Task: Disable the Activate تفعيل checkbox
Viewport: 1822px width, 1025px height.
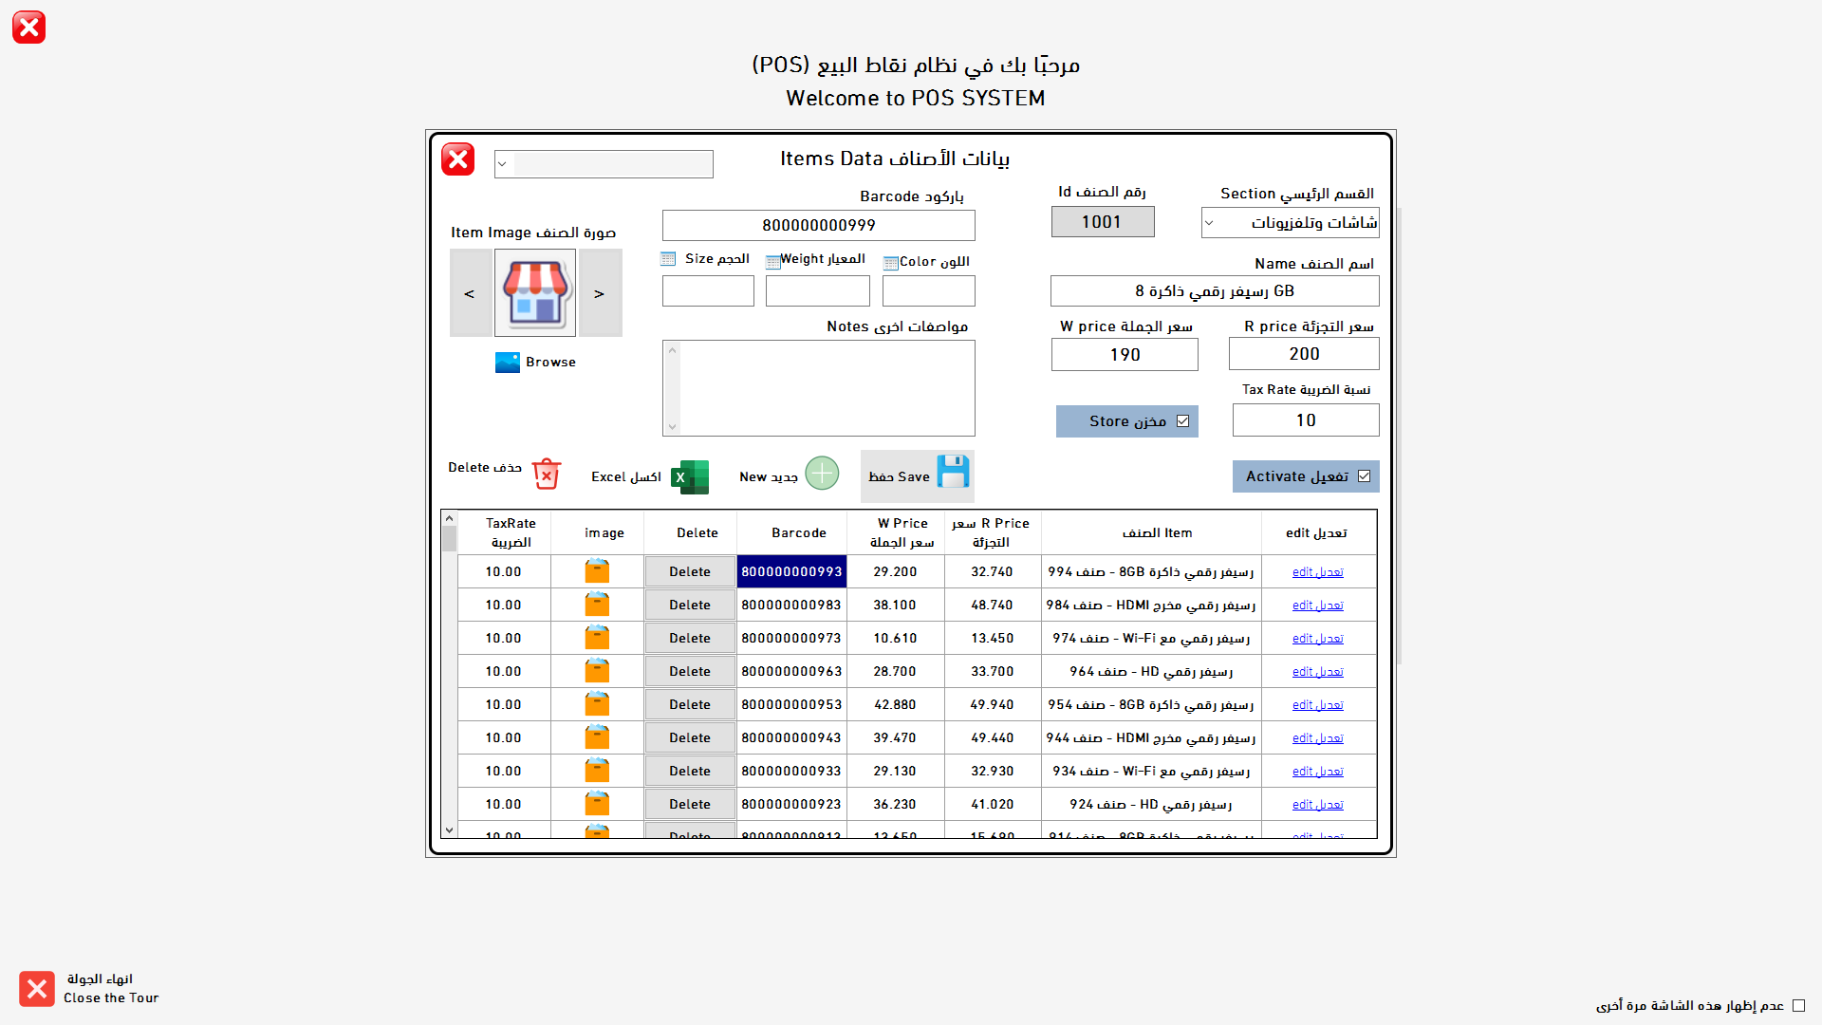Action: coord(1365,475)
